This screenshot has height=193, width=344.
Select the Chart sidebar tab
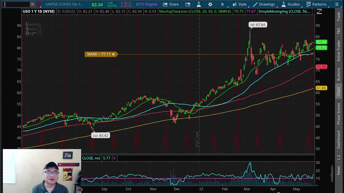[339, 92]
